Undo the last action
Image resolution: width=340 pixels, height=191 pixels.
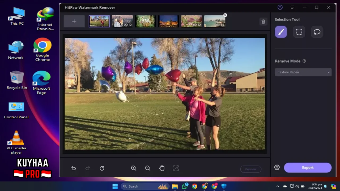point(74,168)
